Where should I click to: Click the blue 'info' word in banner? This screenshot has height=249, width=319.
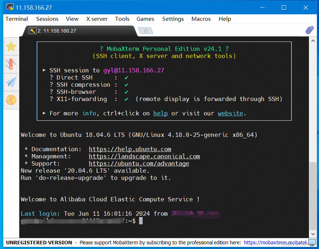(x=89, y=113)
